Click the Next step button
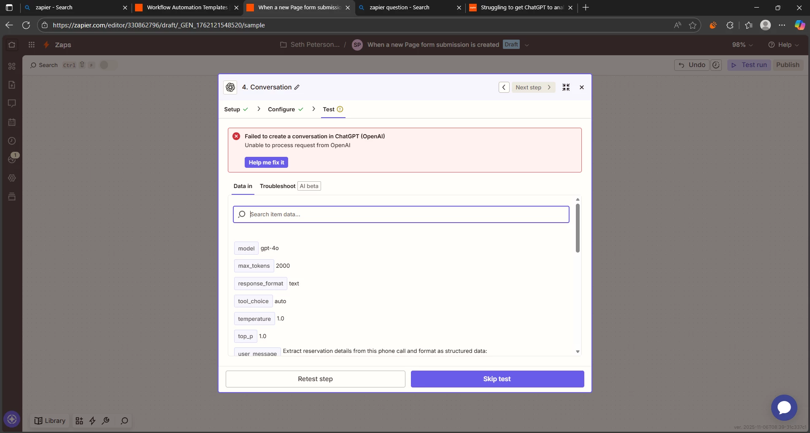The image size is (810, 433). pyautogui.click(x=533, y=87)
